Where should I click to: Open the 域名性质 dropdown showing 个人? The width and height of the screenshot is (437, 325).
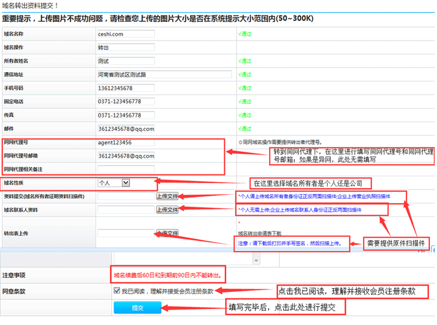point(114,183)
